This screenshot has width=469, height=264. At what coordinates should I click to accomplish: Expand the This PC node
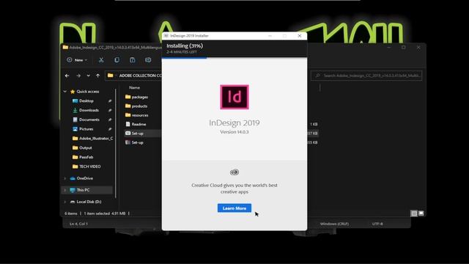65,190
